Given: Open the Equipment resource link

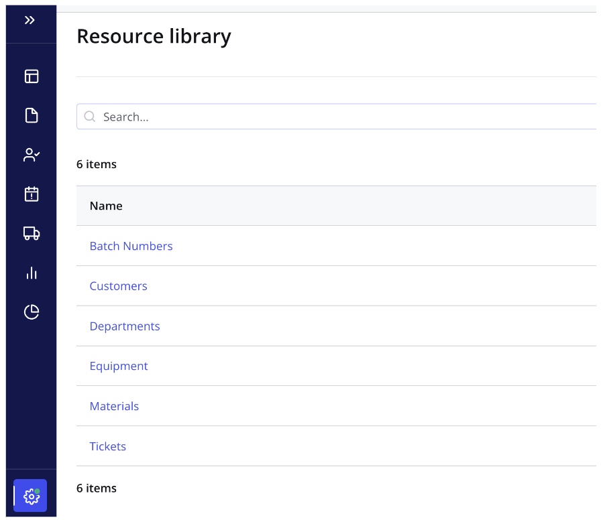Looking at the screenshot, I should (x=119, y=366).
